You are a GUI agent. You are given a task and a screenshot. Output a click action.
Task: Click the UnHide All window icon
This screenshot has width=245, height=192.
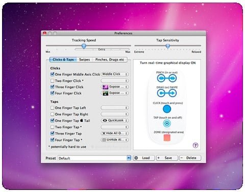[x=104, y=140]
